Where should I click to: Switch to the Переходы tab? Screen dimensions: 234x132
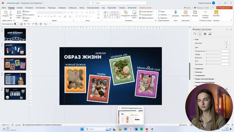pos(52,8)
